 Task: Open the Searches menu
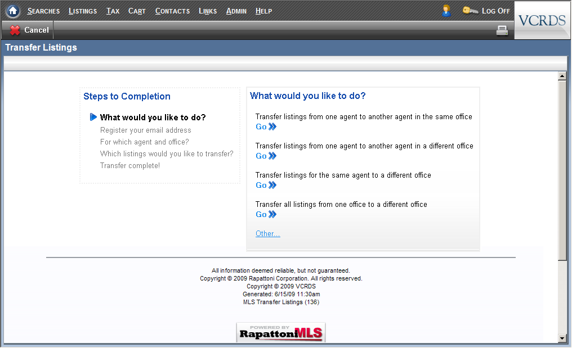[x=43, y=11]
